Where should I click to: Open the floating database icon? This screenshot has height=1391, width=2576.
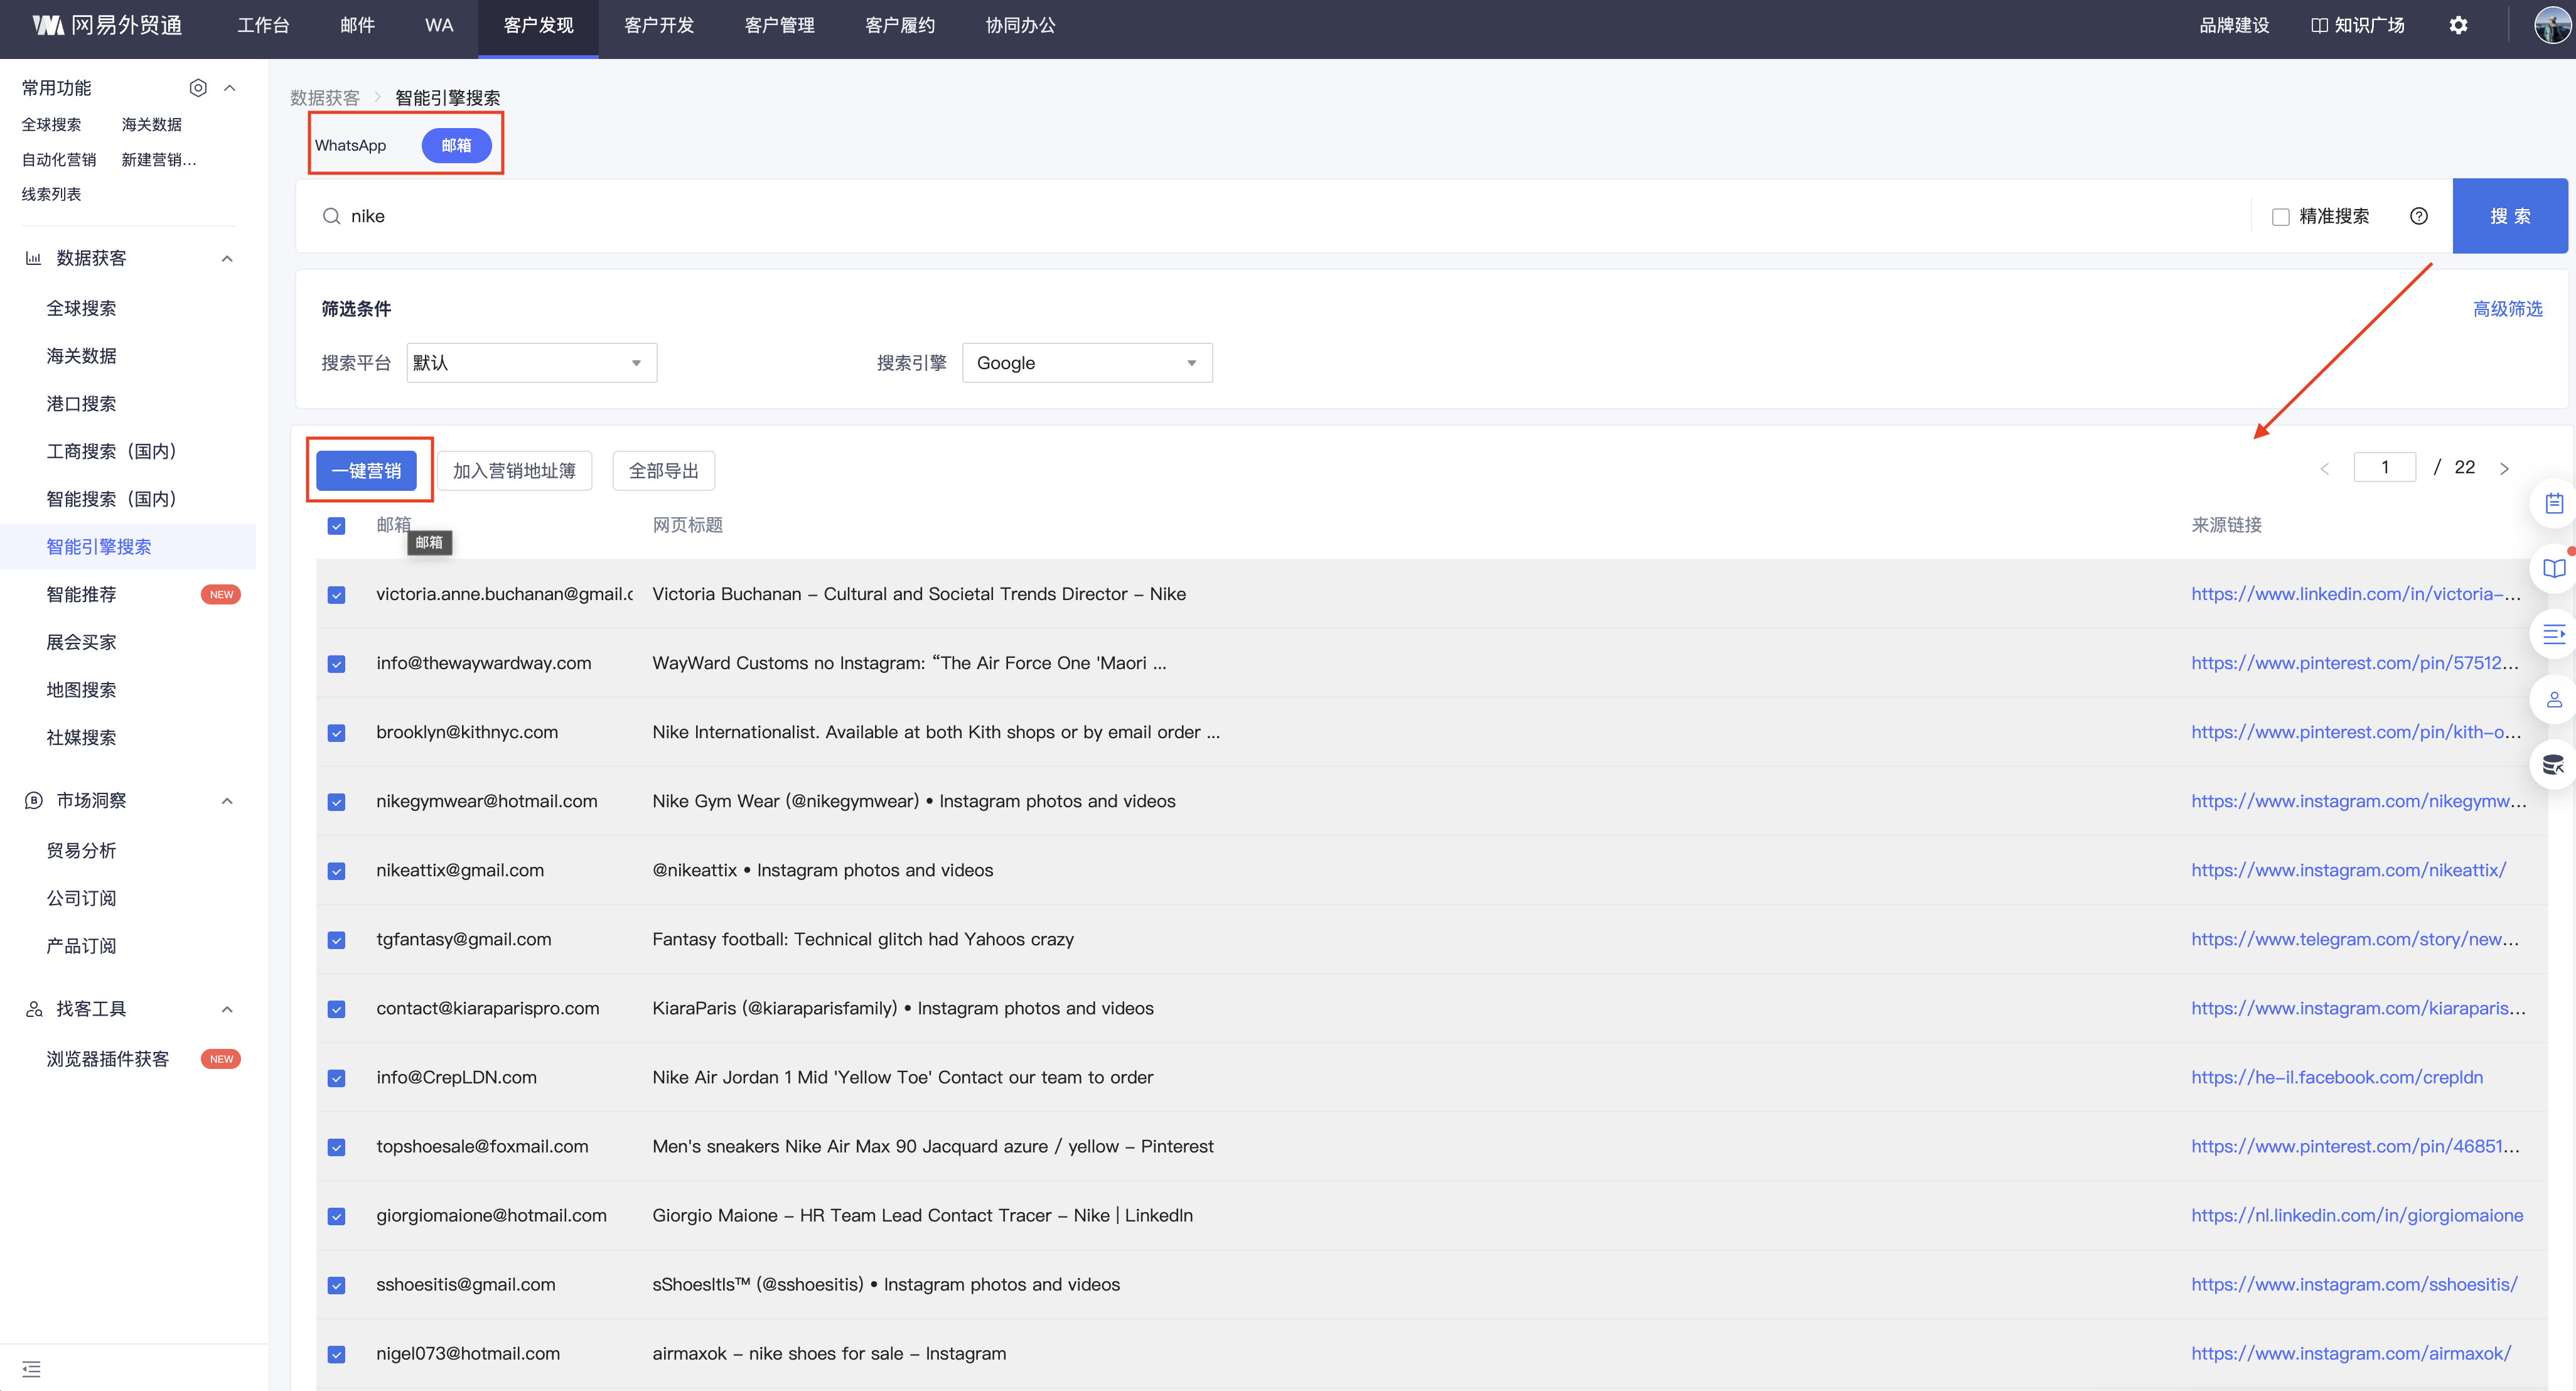[2553, 765]
